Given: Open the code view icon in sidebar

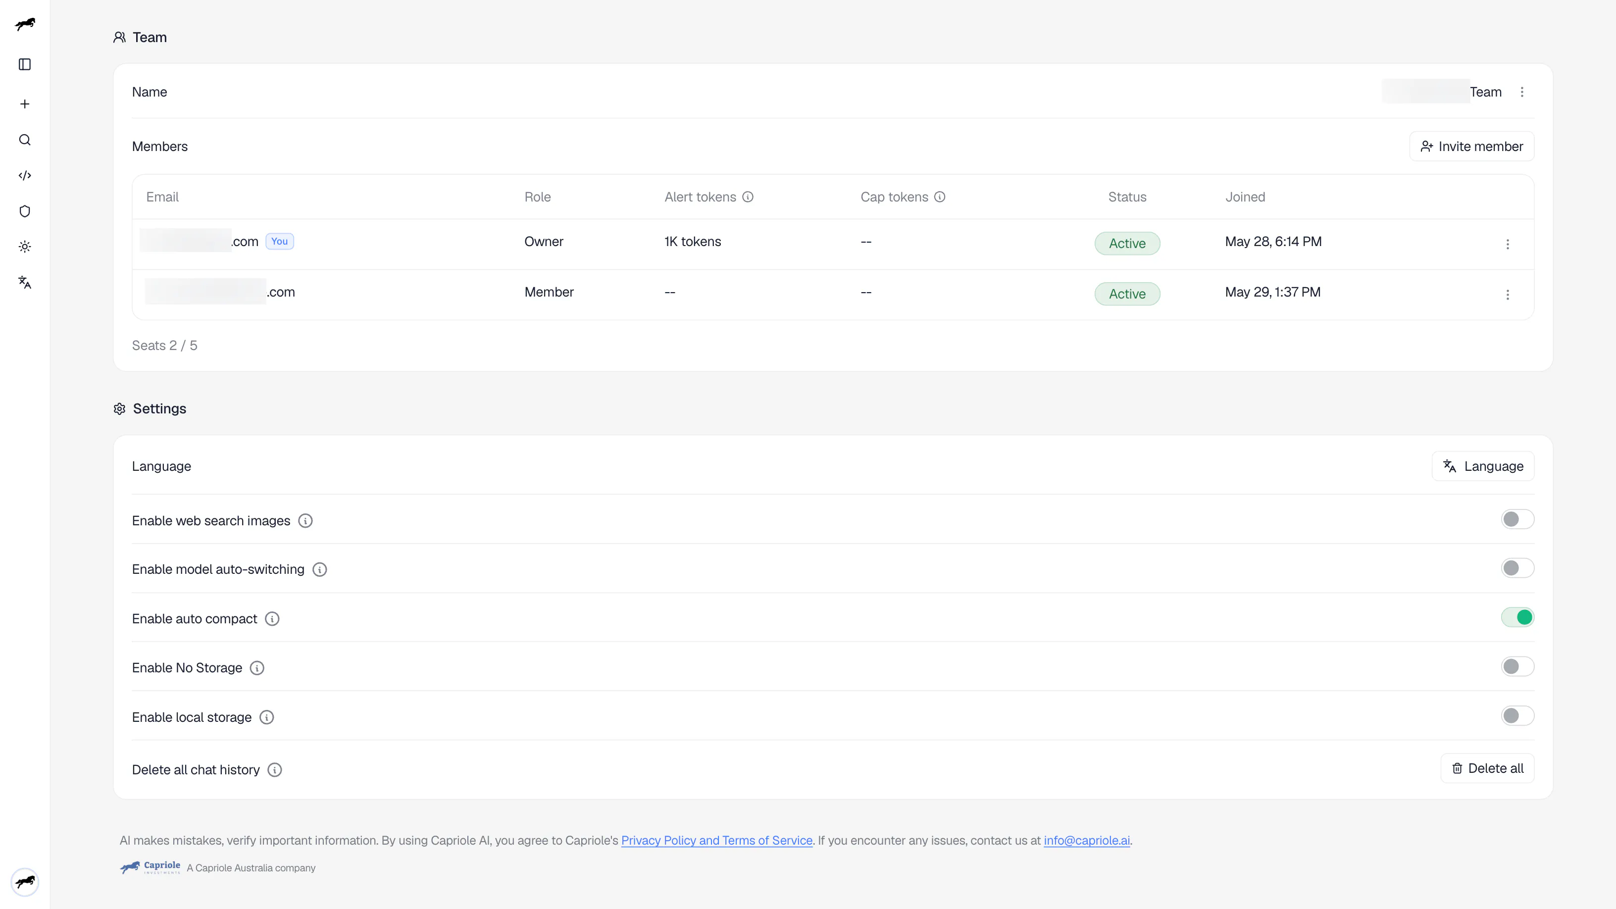Looking at the screenshot, I should 25,176.
